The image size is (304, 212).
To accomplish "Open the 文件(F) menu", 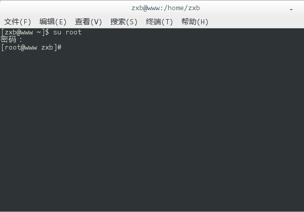I will [x=18, y=22].
